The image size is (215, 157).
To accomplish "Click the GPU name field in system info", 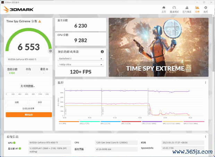I will point(50,142).
